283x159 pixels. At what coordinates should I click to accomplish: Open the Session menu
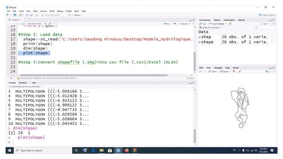[43, 11]
